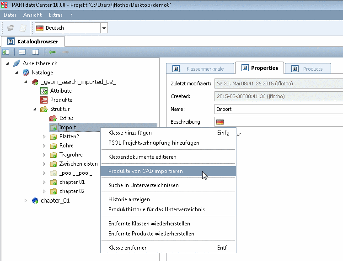Collapse the Struktur node
343x261 pixels.
click(35, 109)
